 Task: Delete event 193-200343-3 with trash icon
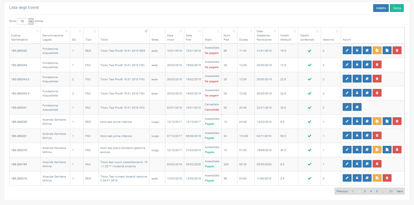pyautogui.click(x=377, y=93)
